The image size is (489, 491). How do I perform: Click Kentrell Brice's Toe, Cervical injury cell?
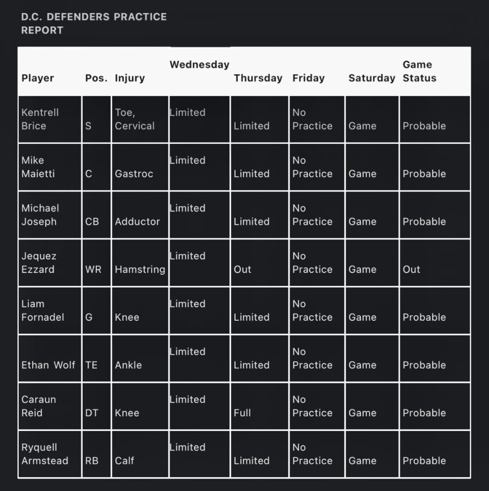point(134,119)
